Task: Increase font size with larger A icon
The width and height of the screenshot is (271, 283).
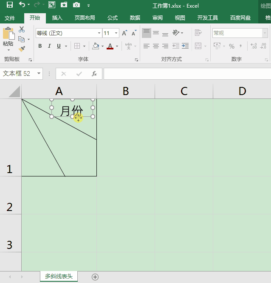Action: tap(124, 33)
